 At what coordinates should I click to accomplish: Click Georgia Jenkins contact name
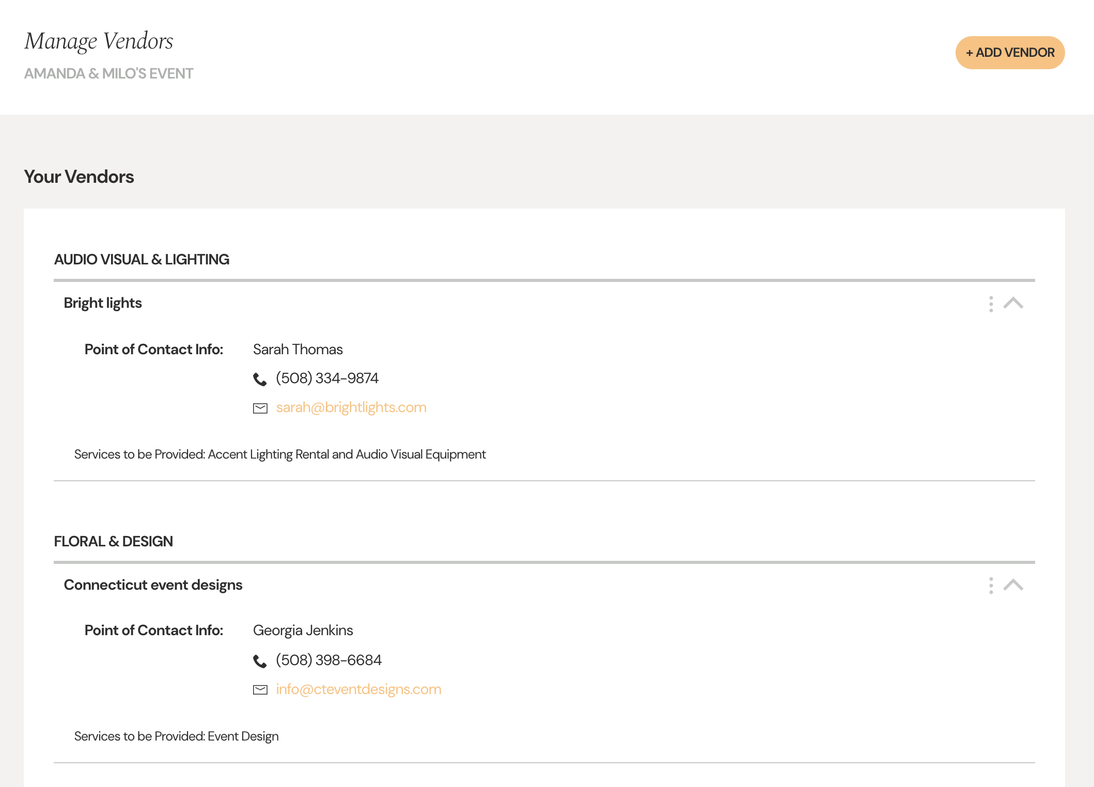coord(303,631)
